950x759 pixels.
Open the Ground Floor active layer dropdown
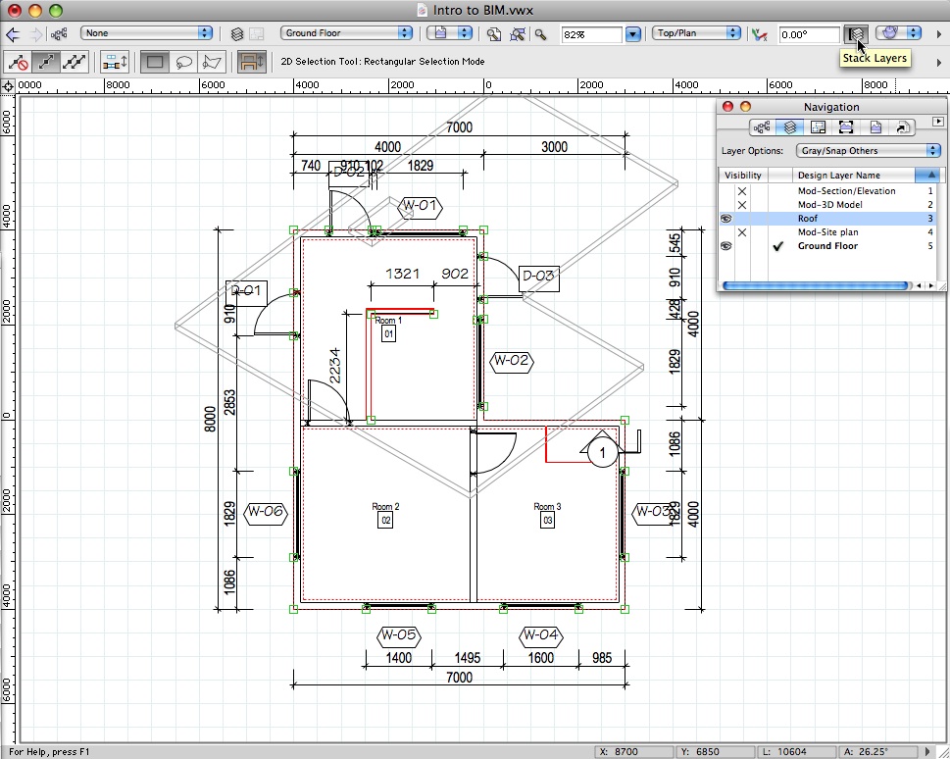coord(346,33)
